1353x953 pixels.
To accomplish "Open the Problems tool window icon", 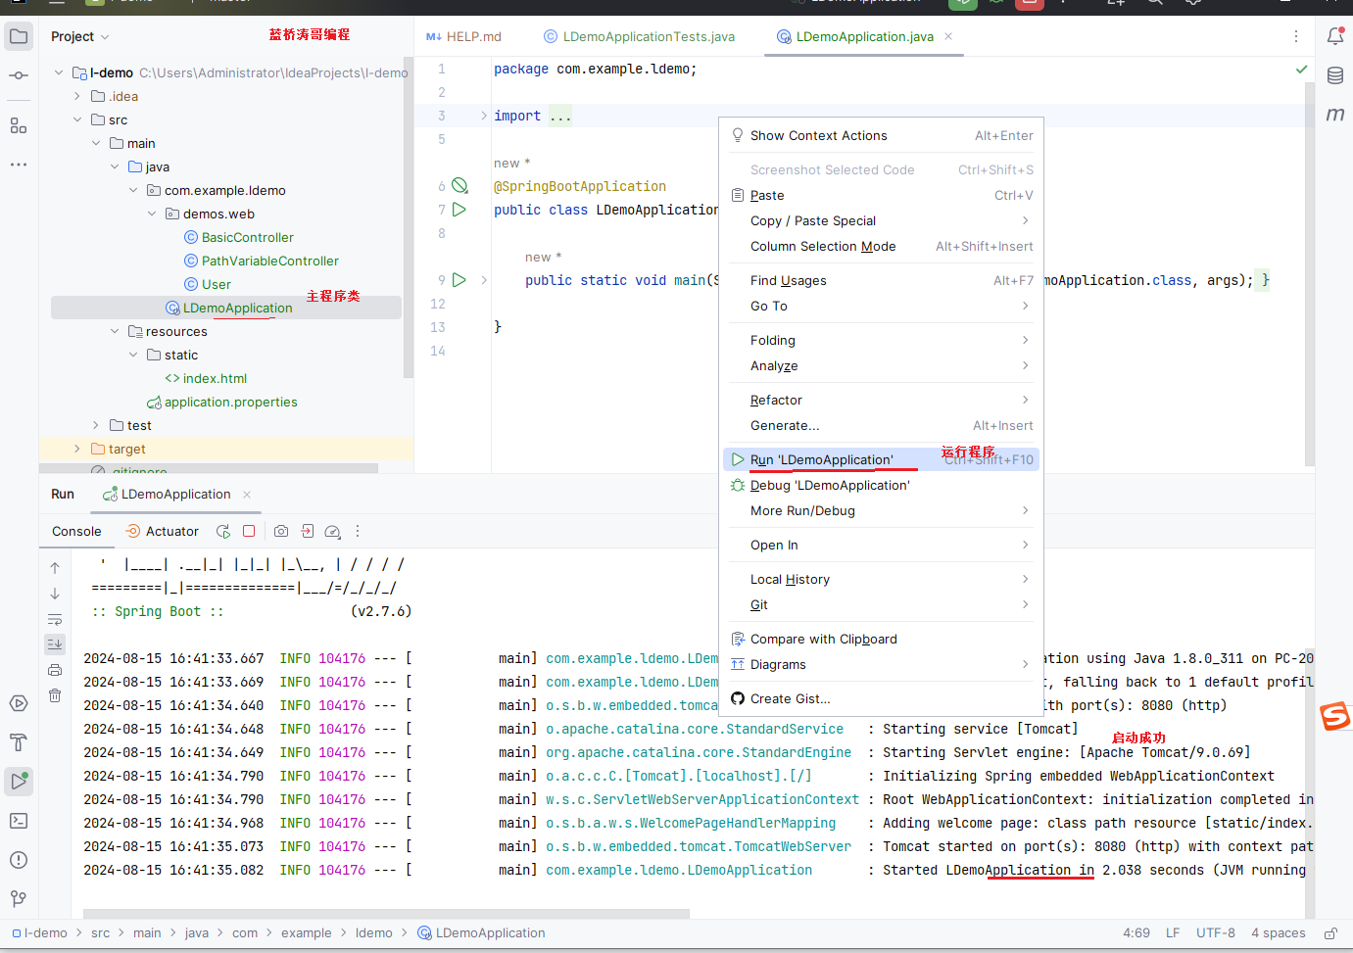I will coord(19,860).
